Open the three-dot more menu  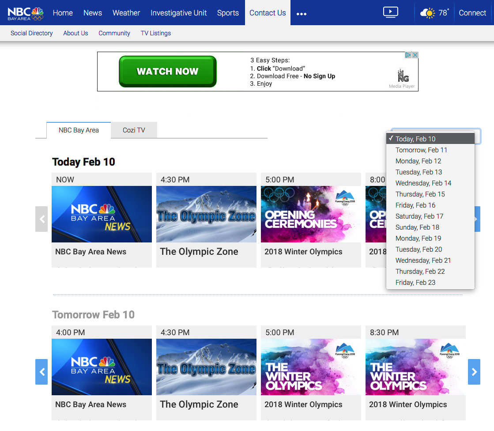(302, 14)
